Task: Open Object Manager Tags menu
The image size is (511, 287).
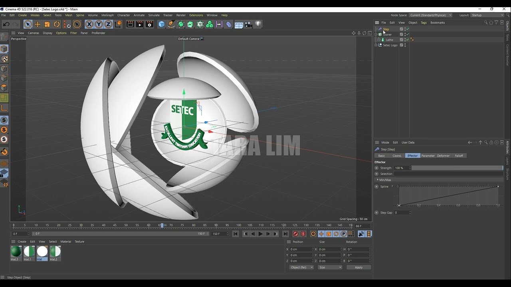Action: tap(424, 23)
